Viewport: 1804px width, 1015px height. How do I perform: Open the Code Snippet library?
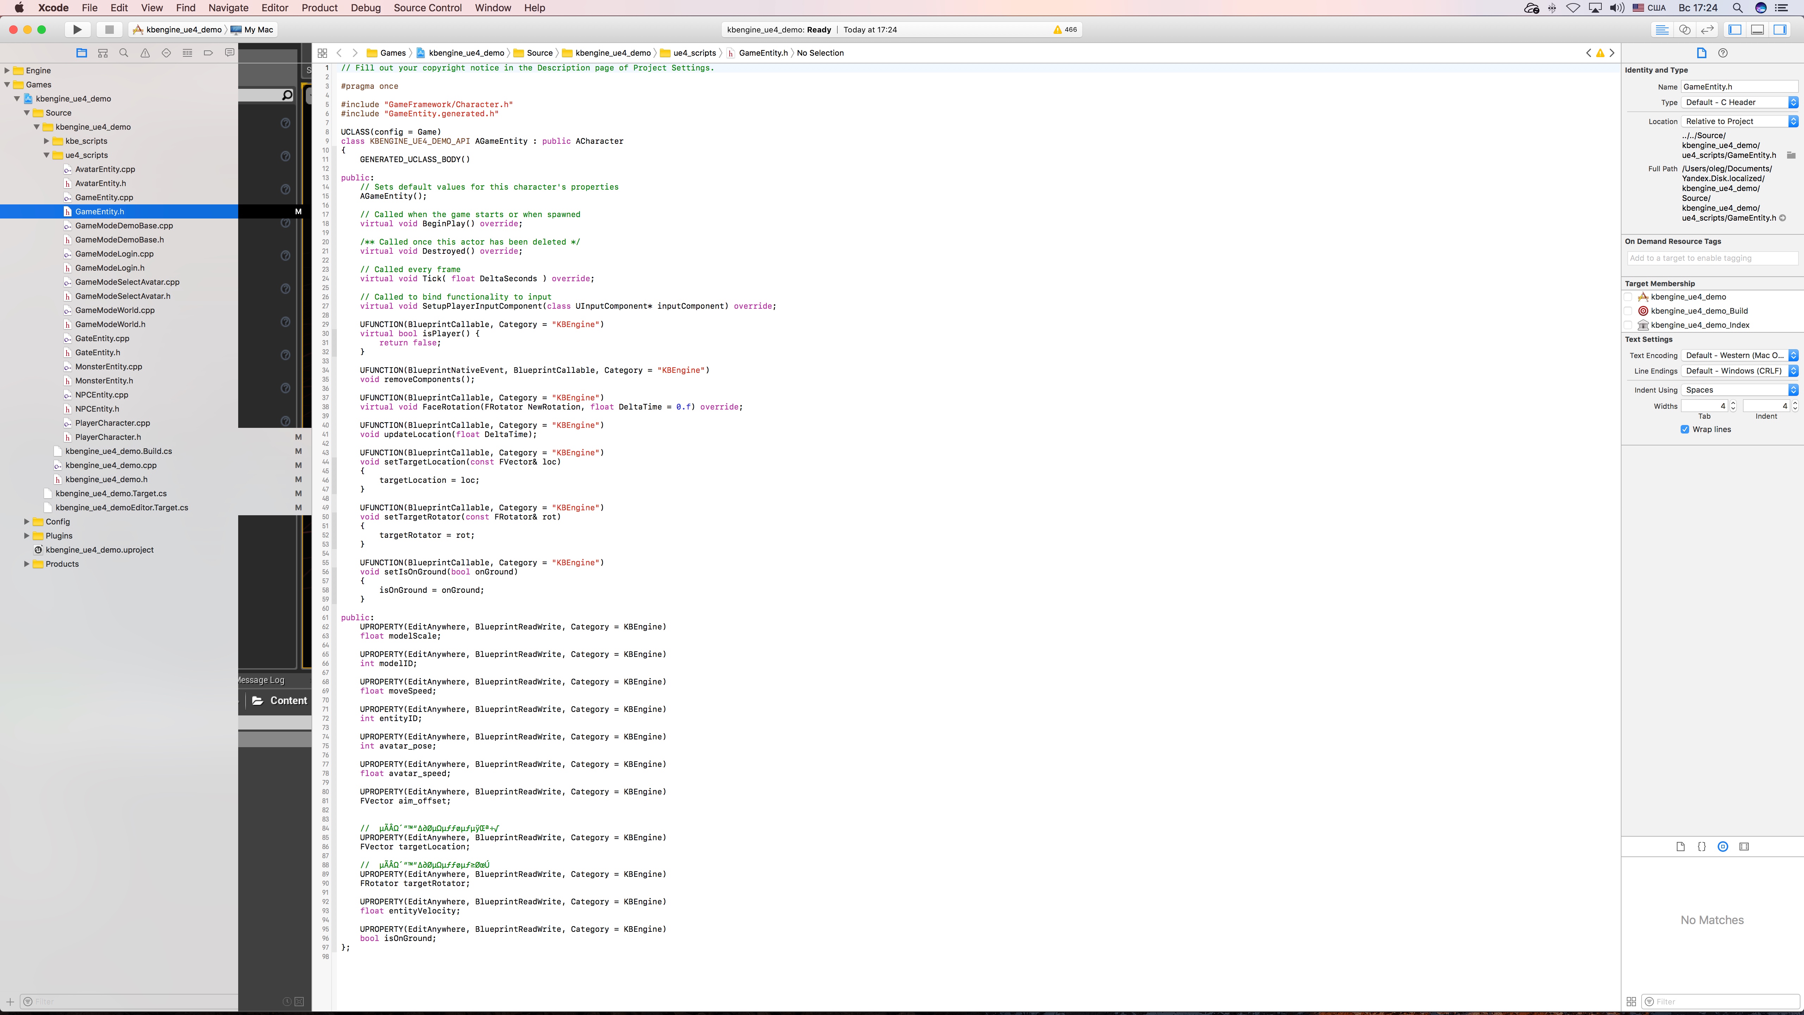tap(1702, 847)
